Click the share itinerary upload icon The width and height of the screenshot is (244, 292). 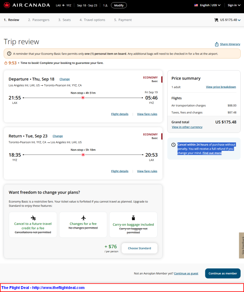pos(217,44)
